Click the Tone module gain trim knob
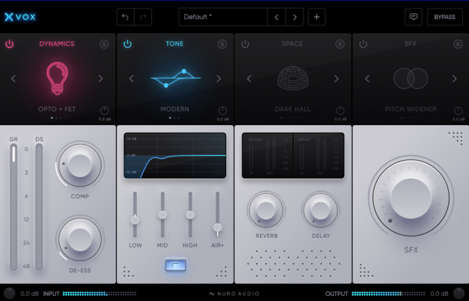 tap(222, 110)
